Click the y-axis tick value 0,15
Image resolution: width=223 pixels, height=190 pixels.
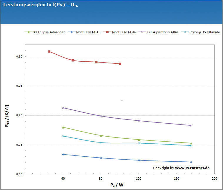click(19, 145)
